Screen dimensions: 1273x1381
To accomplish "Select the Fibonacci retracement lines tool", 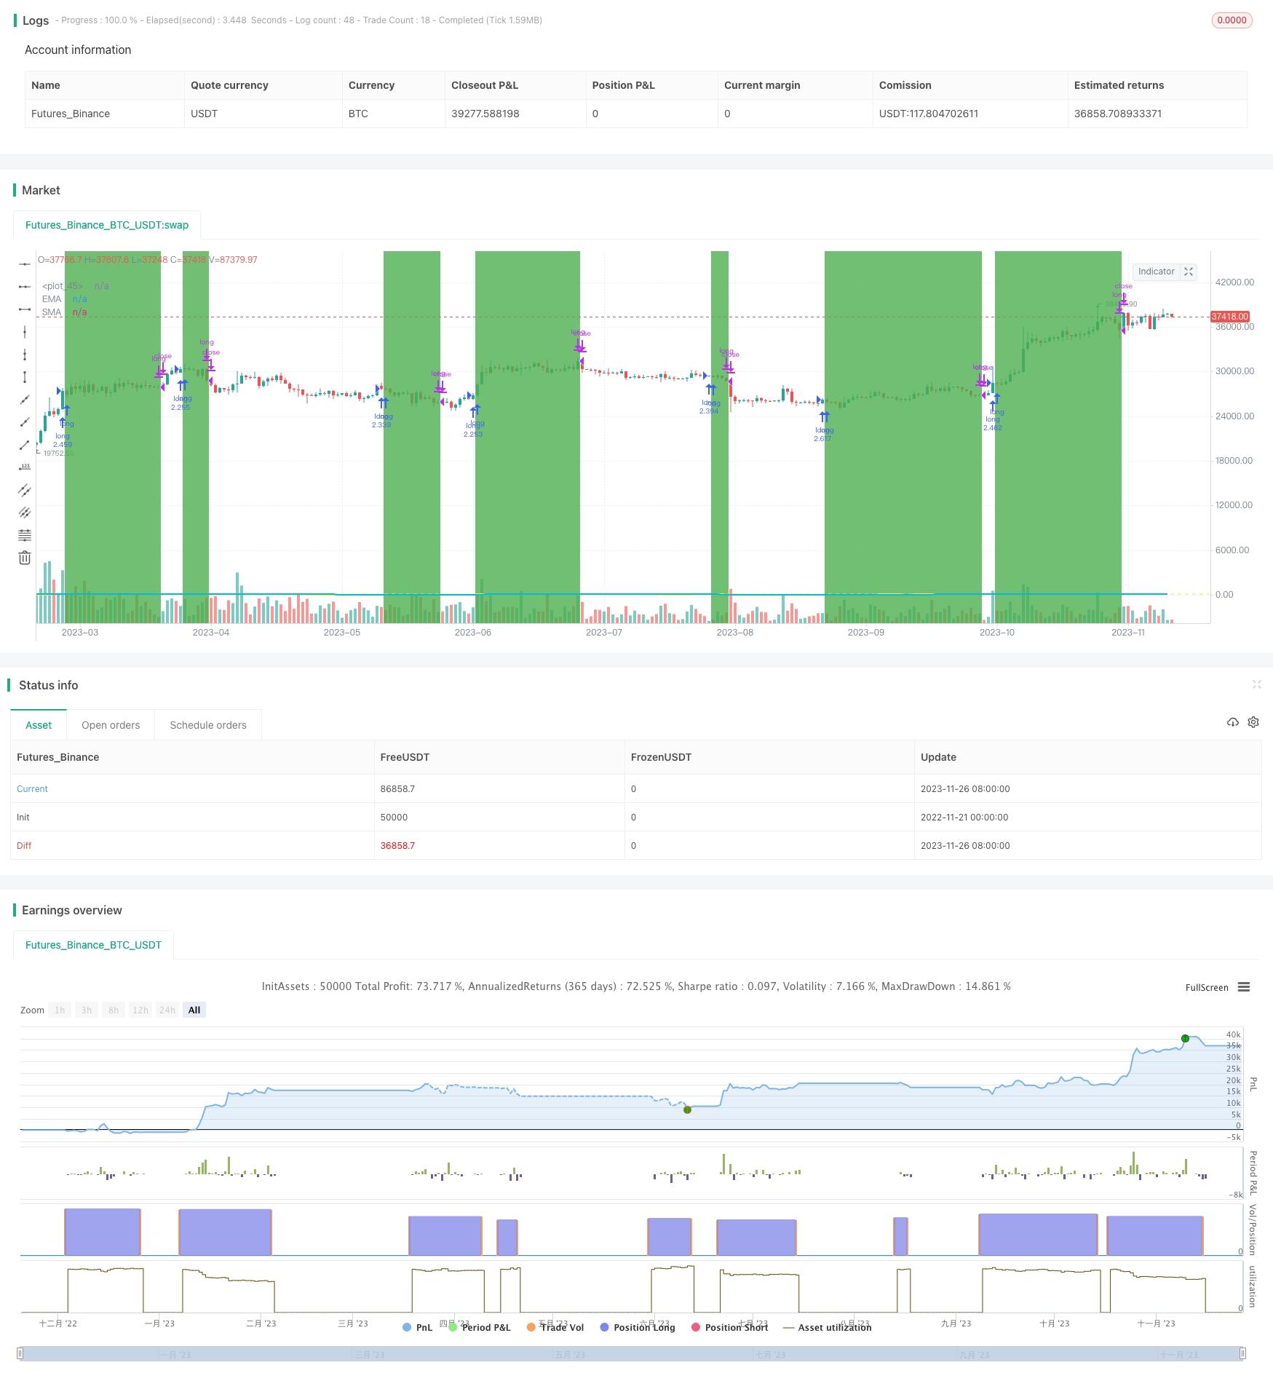I will click(25, 535).
